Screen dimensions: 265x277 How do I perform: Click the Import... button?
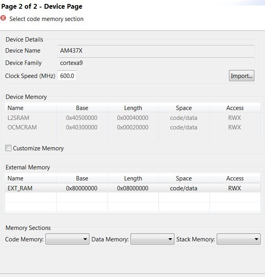pos(241,76)
